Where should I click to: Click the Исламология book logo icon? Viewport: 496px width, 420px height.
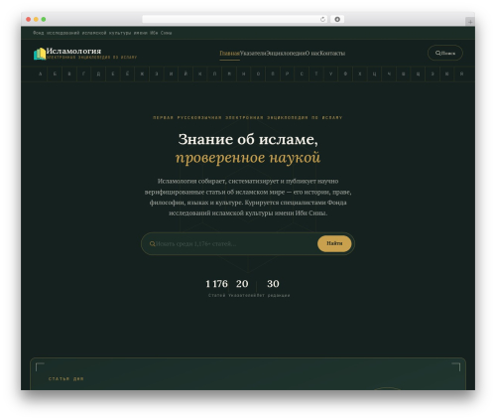click(40, 54)
